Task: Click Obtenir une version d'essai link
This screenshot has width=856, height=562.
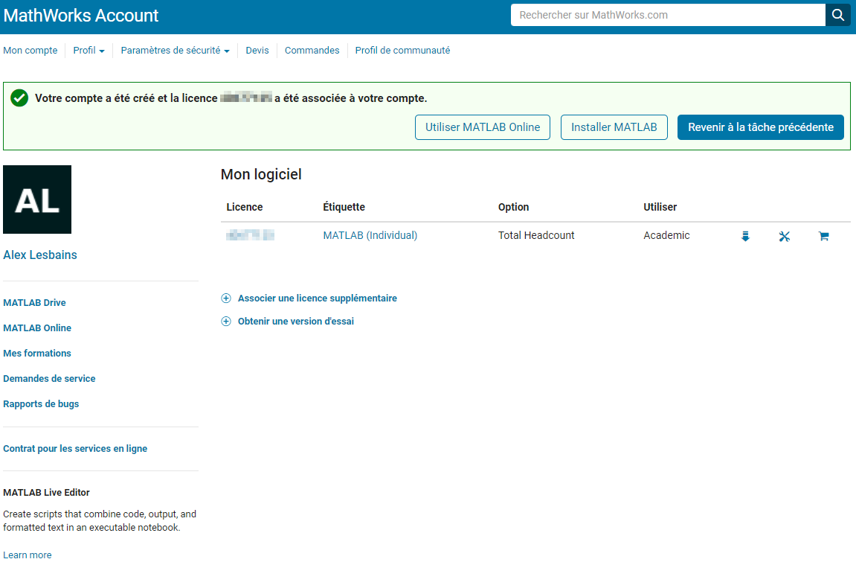Action: point(296,321)
